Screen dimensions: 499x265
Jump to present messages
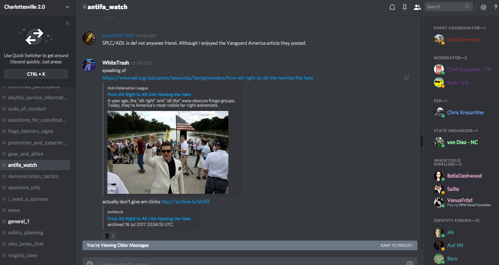(x=396, y=245)
